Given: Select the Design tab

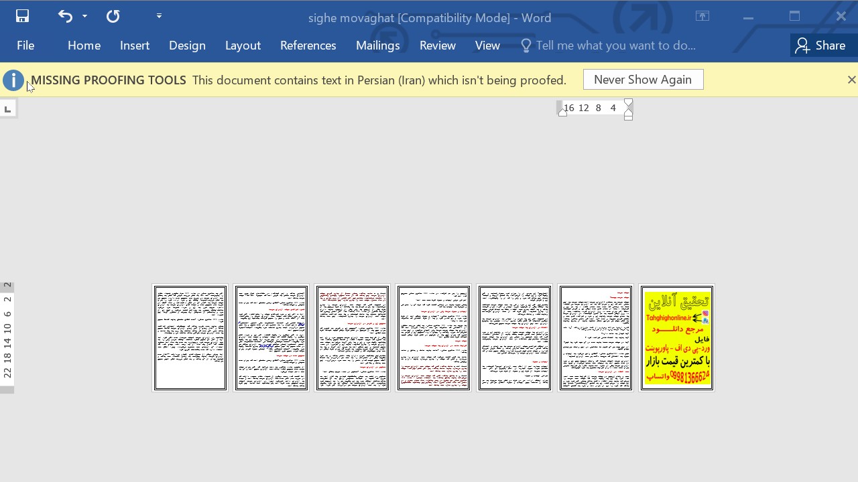Looking at the screenshot, I should [x=187, y=46].
